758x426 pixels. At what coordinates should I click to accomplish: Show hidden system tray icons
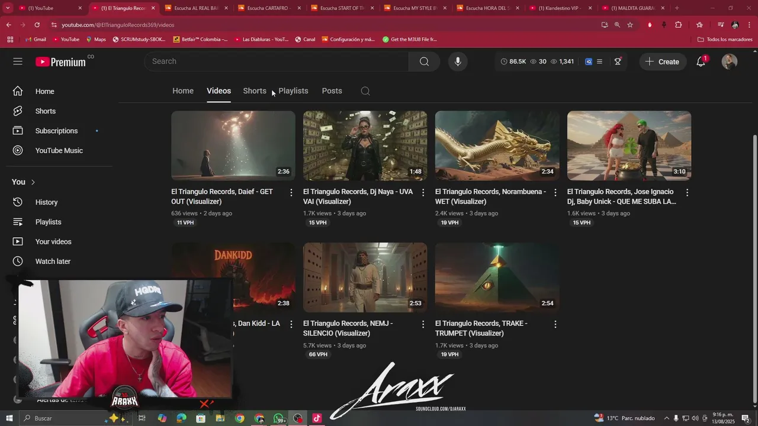pyautogui.click(x=667, y=418)
